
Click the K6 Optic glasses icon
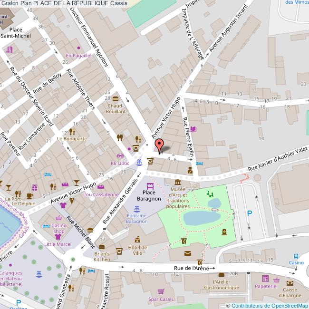click(x=120, y=156)
